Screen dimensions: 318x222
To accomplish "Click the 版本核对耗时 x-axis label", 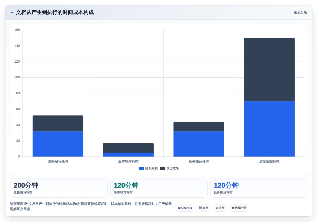I will click(128, 161).
